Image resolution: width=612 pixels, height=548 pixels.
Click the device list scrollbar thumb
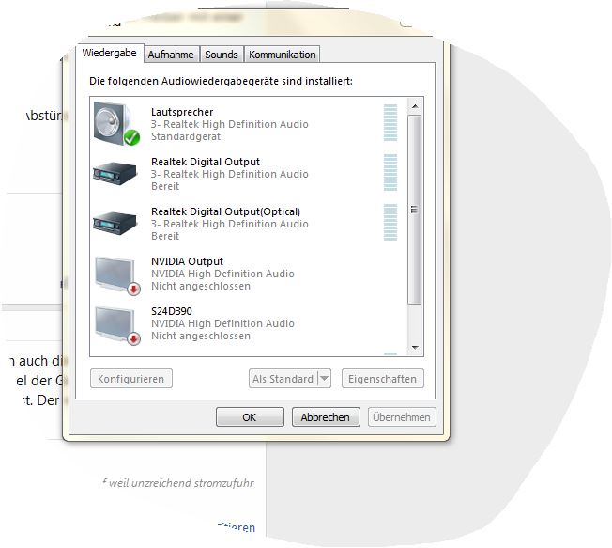click(415, 210)
